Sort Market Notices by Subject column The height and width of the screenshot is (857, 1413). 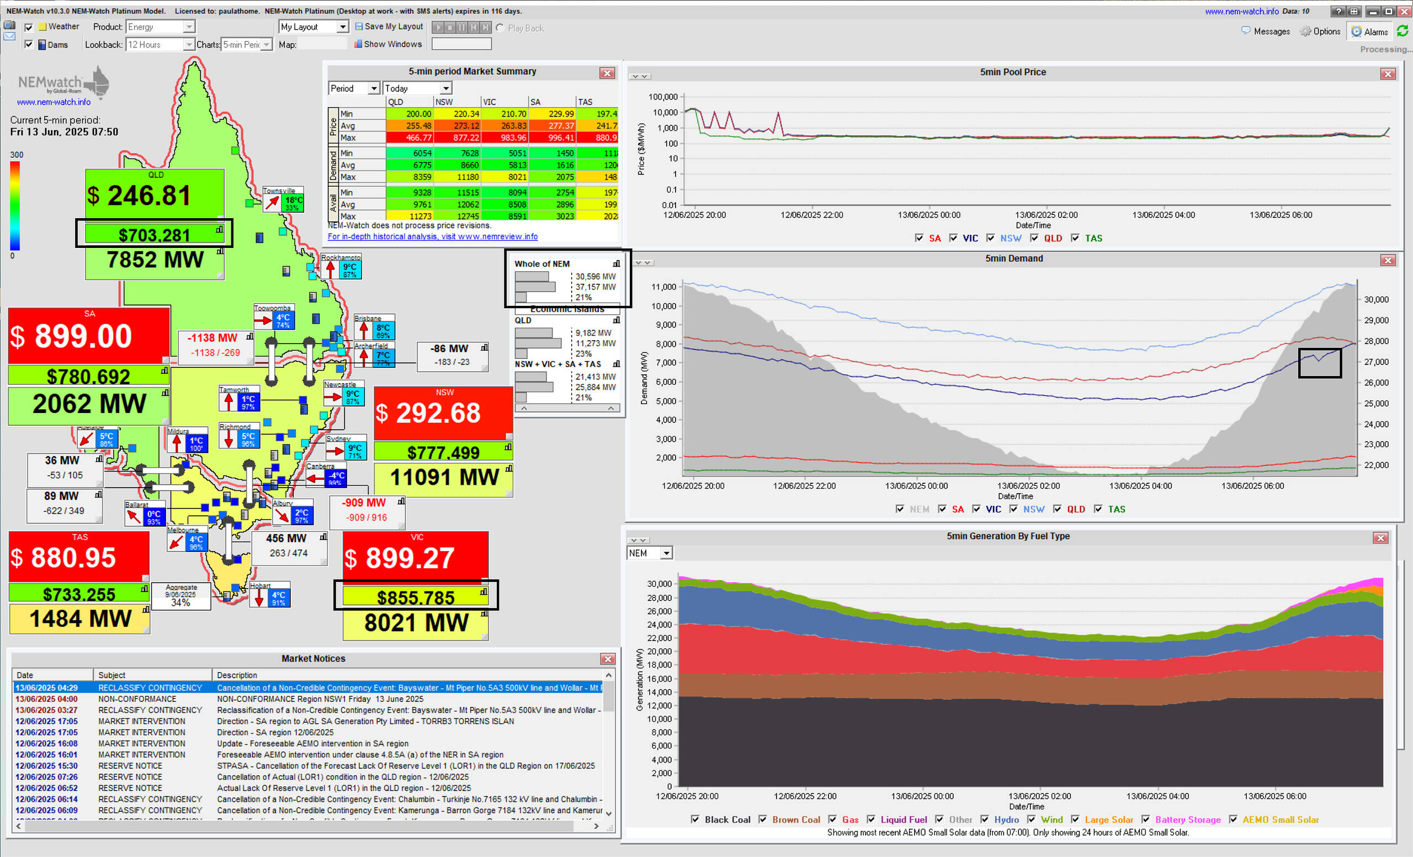pos(153,675)
